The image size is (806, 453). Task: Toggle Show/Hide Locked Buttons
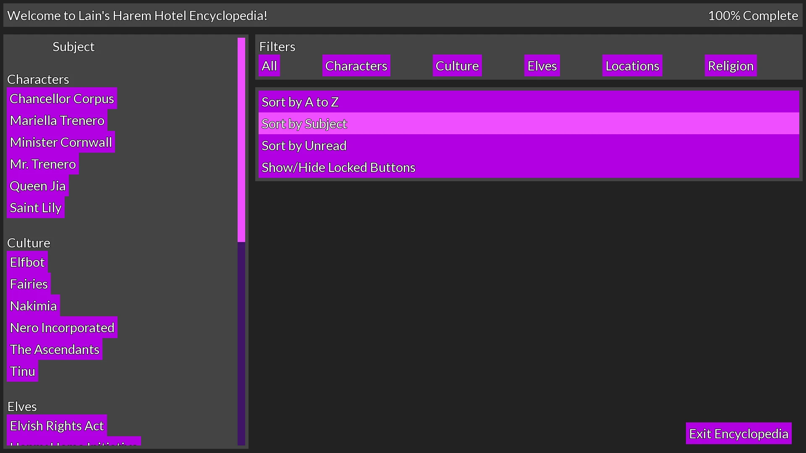coord(338,167)
